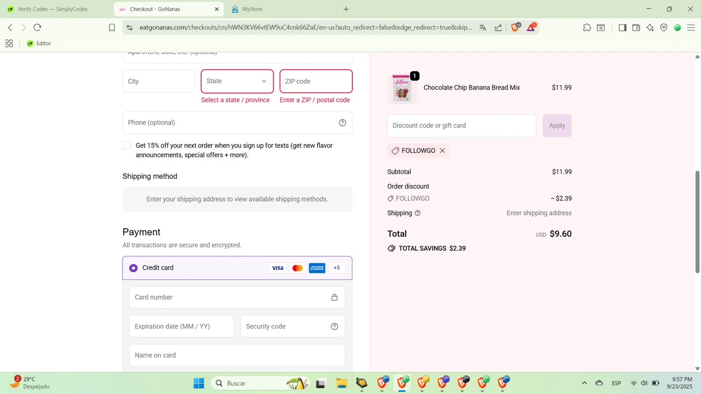The width and height of the screenshot is (701, 394).
Task: Switch to Verify Codes SimplyCodes tab
Action: [x=52, y=9]
